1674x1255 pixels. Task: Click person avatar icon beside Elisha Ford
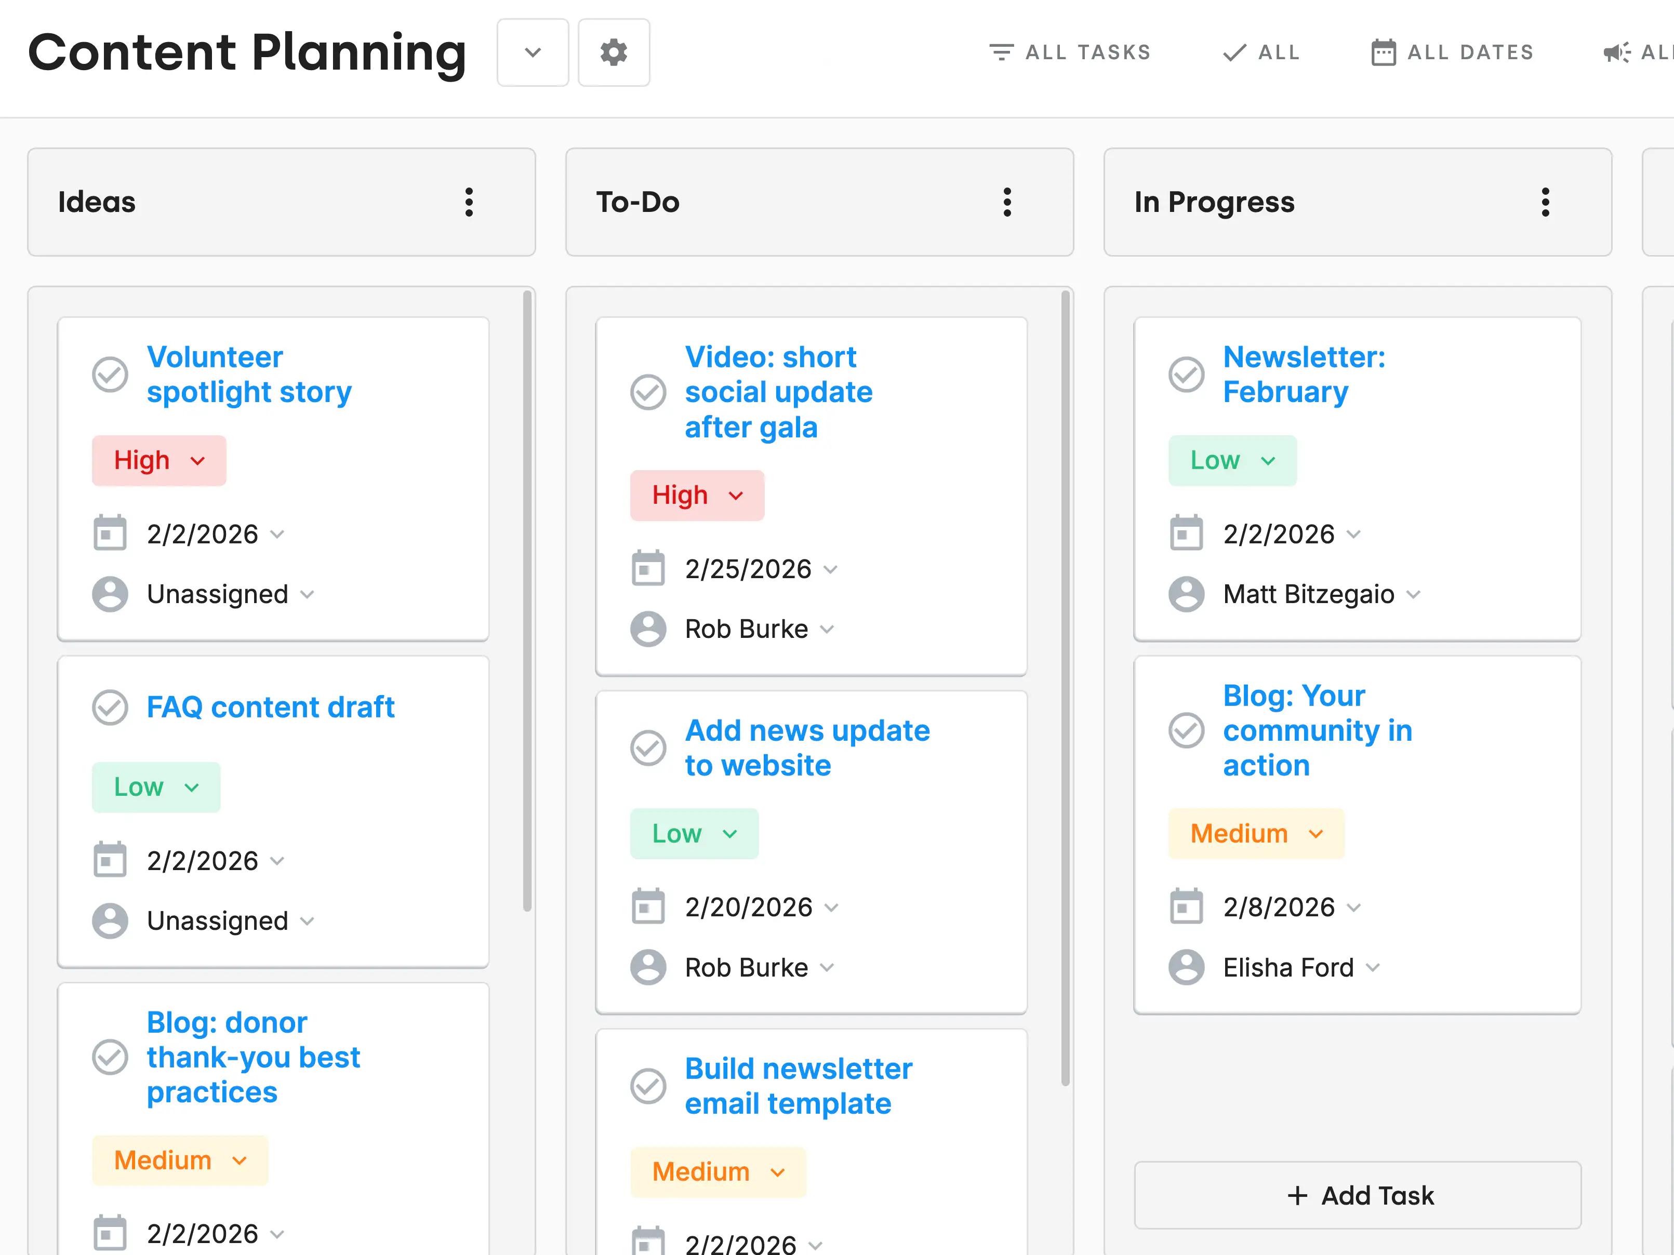1186,968
